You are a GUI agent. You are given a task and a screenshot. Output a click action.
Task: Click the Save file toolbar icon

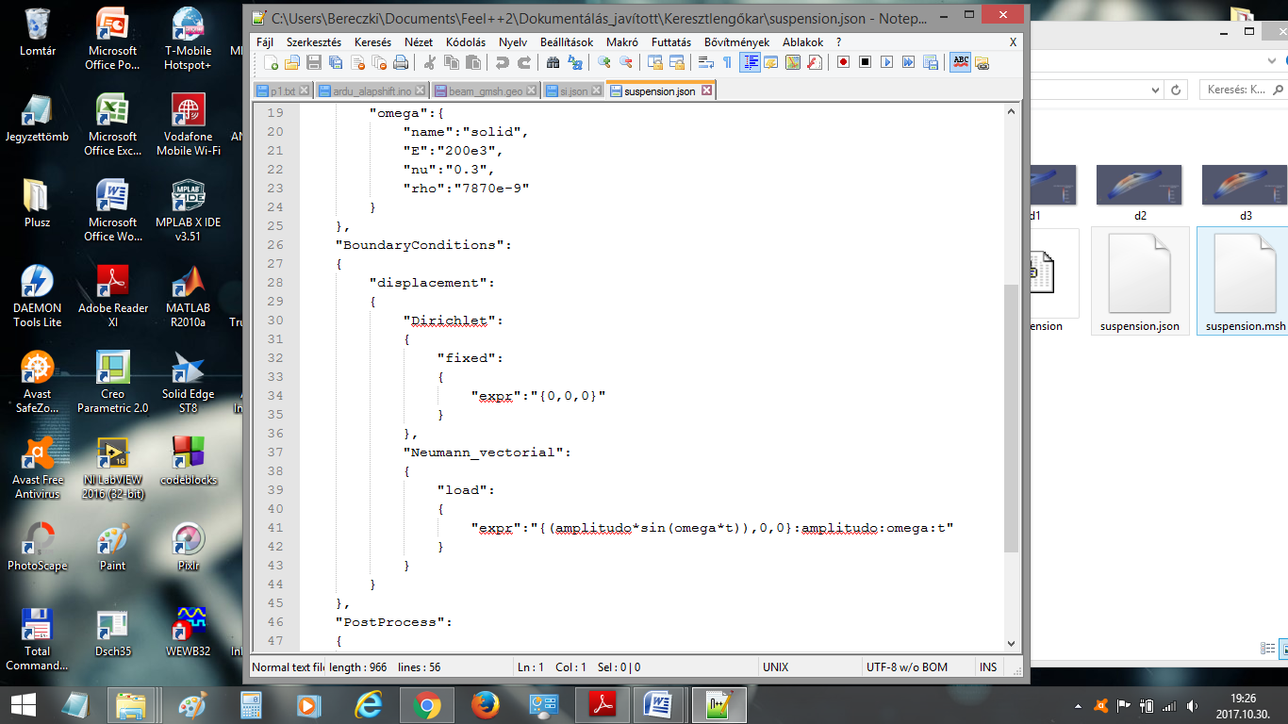pyautogui.click(x=314, y=63)
